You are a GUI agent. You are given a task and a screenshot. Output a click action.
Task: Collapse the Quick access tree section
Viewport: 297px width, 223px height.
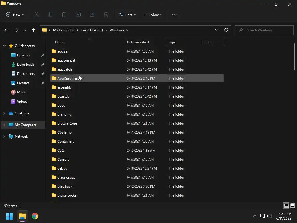[x=4, y=46]
